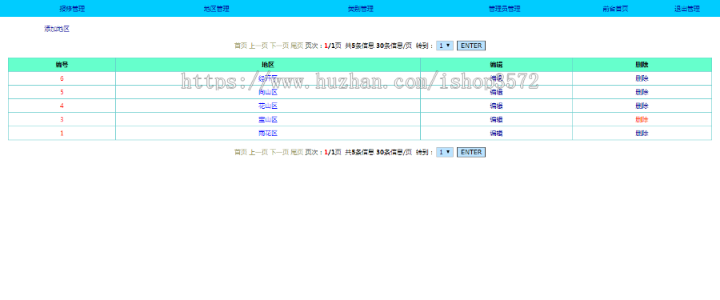Click the ENTER button below the table
The height and width of the screenshot is (300, 720).
point(471,152)
